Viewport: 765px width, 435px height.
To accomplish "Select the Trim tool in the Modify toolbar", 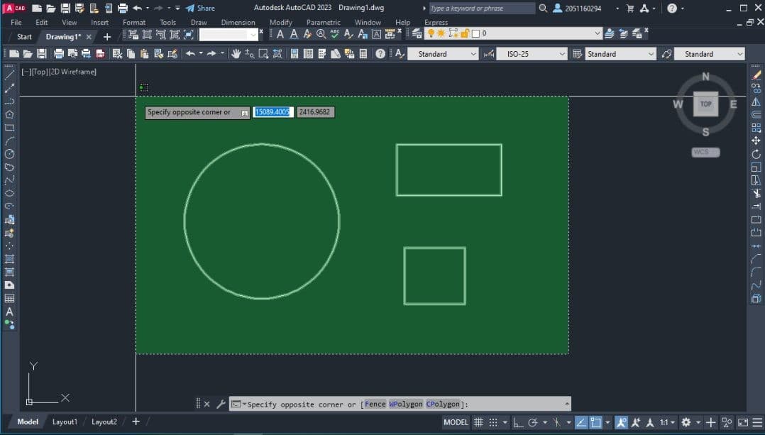I will [x=756, y=194].
